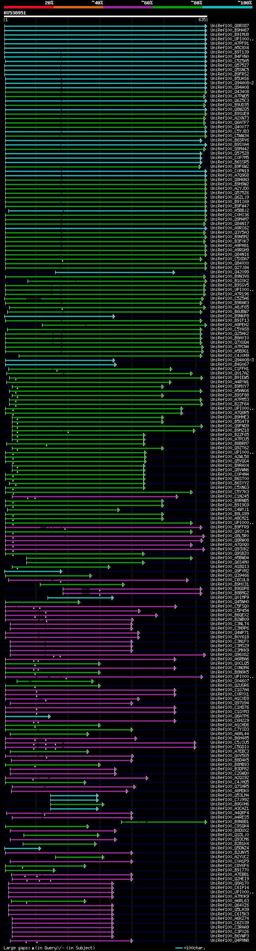
Task: Select hit UniRef100_B9MZ18
Action: click(x=230, y=431)
